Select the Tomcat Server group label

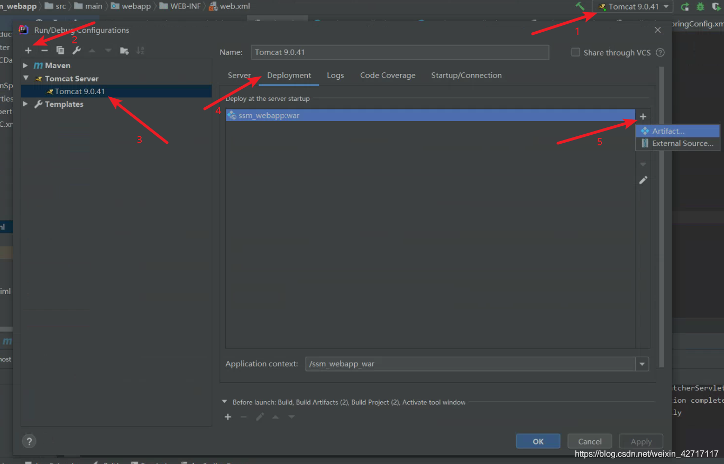[71, 78]
